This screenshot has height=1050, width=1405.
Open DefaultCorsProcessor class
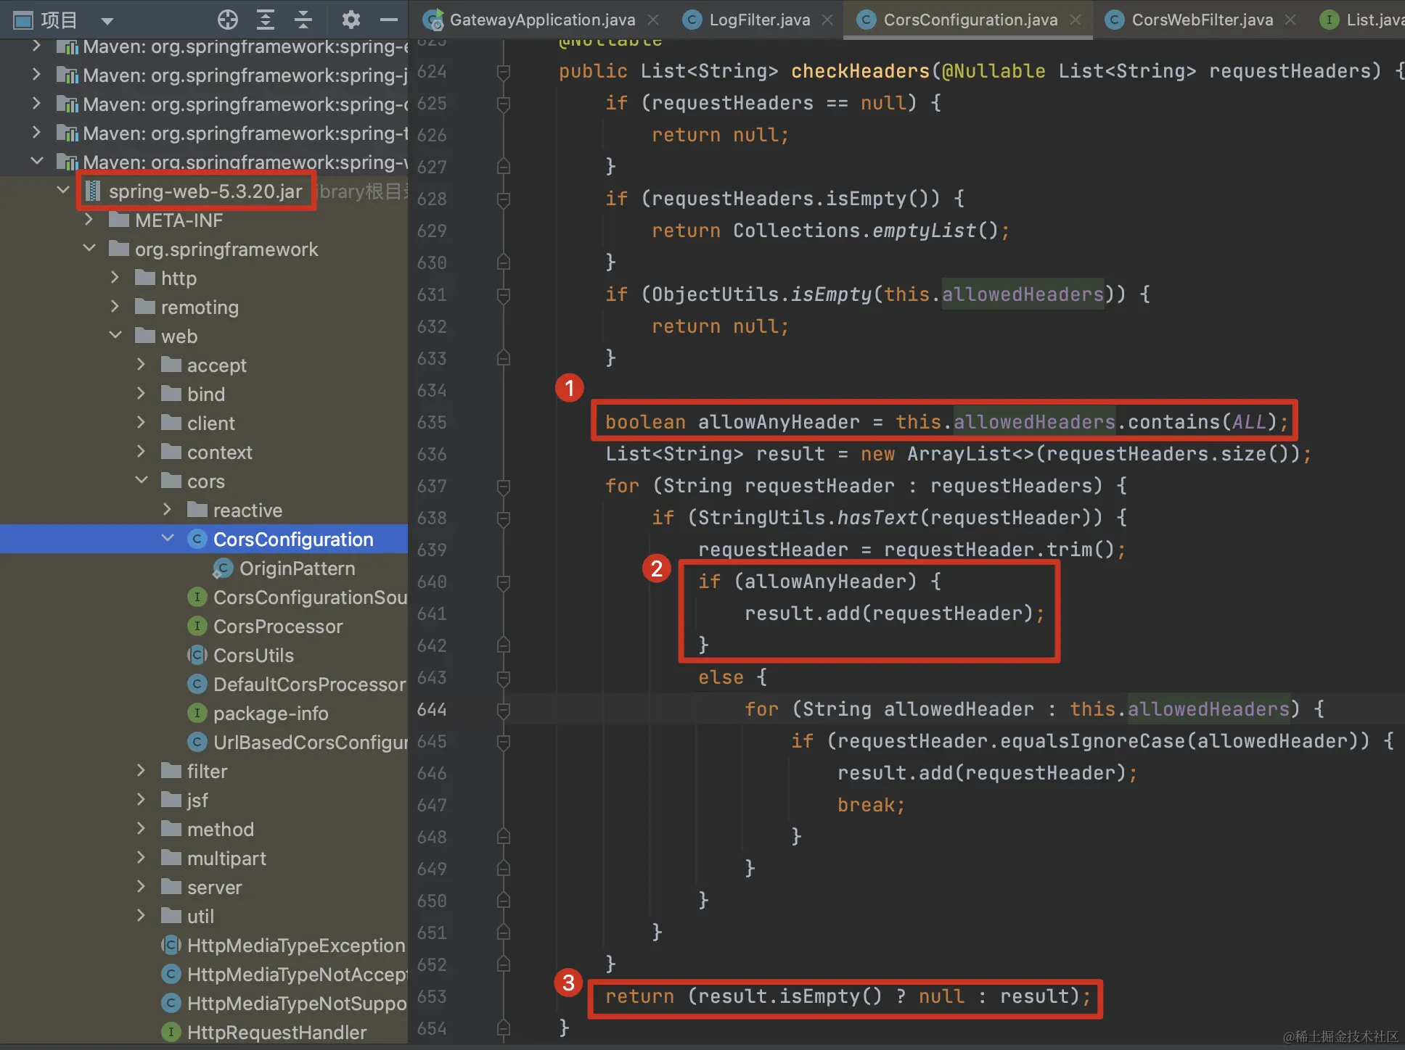tap(310, 684)
